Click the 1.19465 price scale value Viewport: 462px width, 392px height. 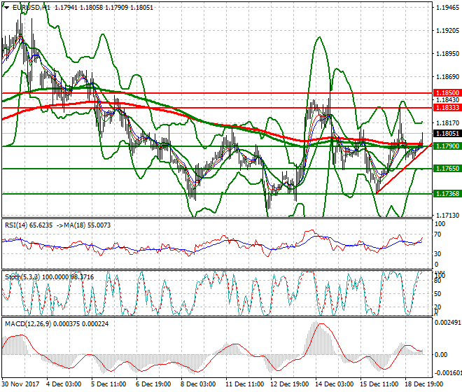coord(447,8)
